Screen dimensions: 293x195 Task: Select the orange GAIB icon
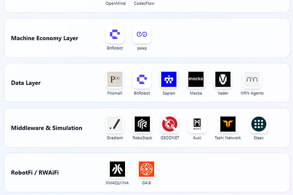[146, 169]
